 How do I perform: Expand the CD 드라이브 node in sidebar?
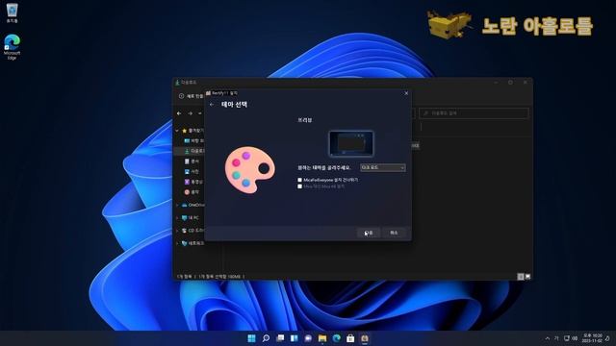[177, 231]
